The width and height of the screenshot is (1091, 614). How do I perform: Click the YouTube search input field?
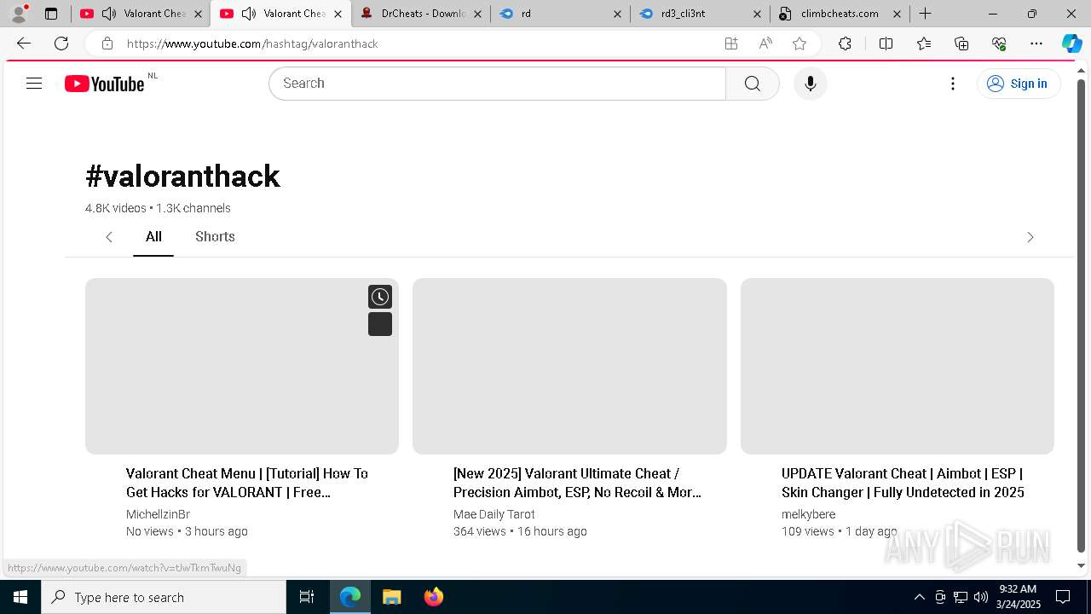click(498, 84)
